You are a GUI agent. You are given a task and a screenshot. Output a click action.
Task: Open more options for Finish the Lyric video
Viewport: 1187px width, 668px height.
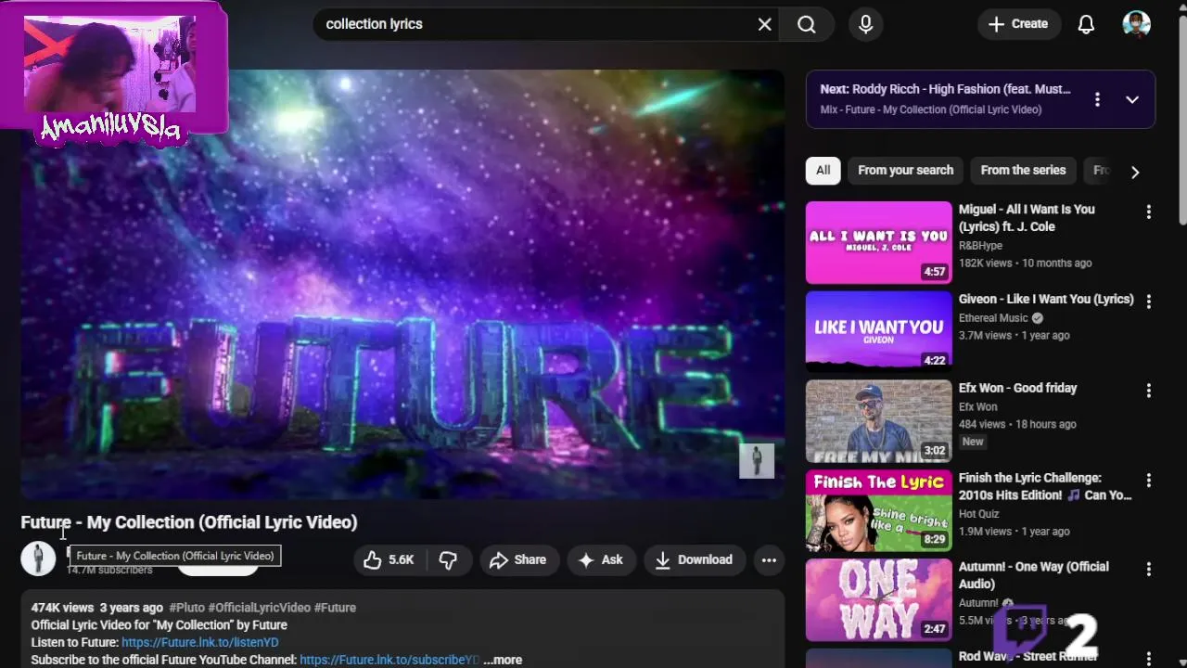pos(1148,481)
